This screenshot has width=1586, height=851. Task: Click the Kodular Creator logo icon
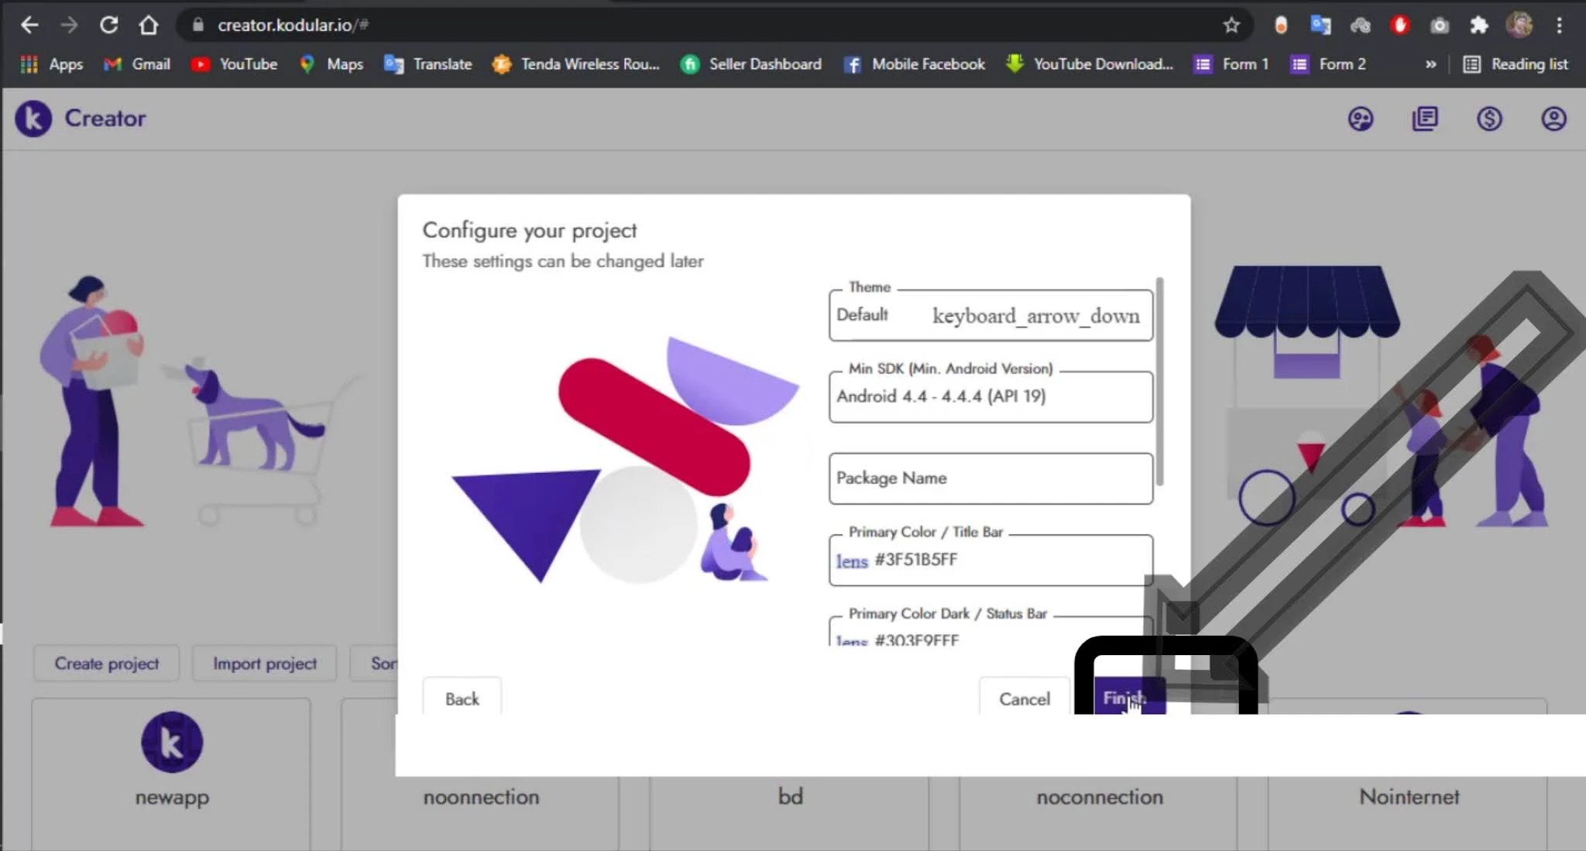[x=33, y=118]
